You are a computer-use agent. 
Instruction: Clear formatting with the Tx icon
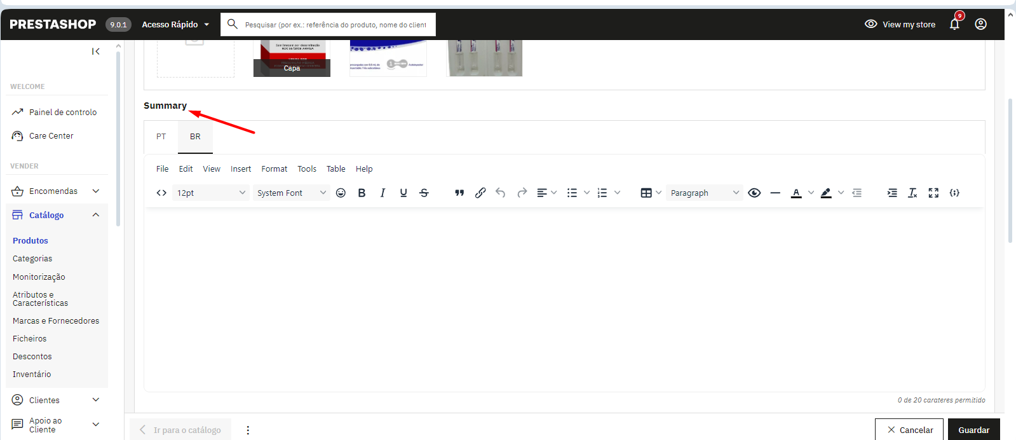point(912,193)
